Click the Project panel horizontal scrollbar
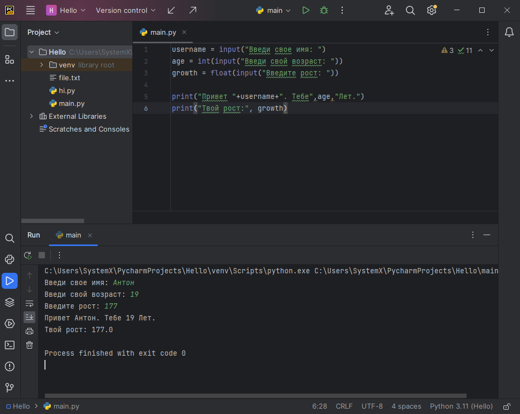 [x=53, y=221]
